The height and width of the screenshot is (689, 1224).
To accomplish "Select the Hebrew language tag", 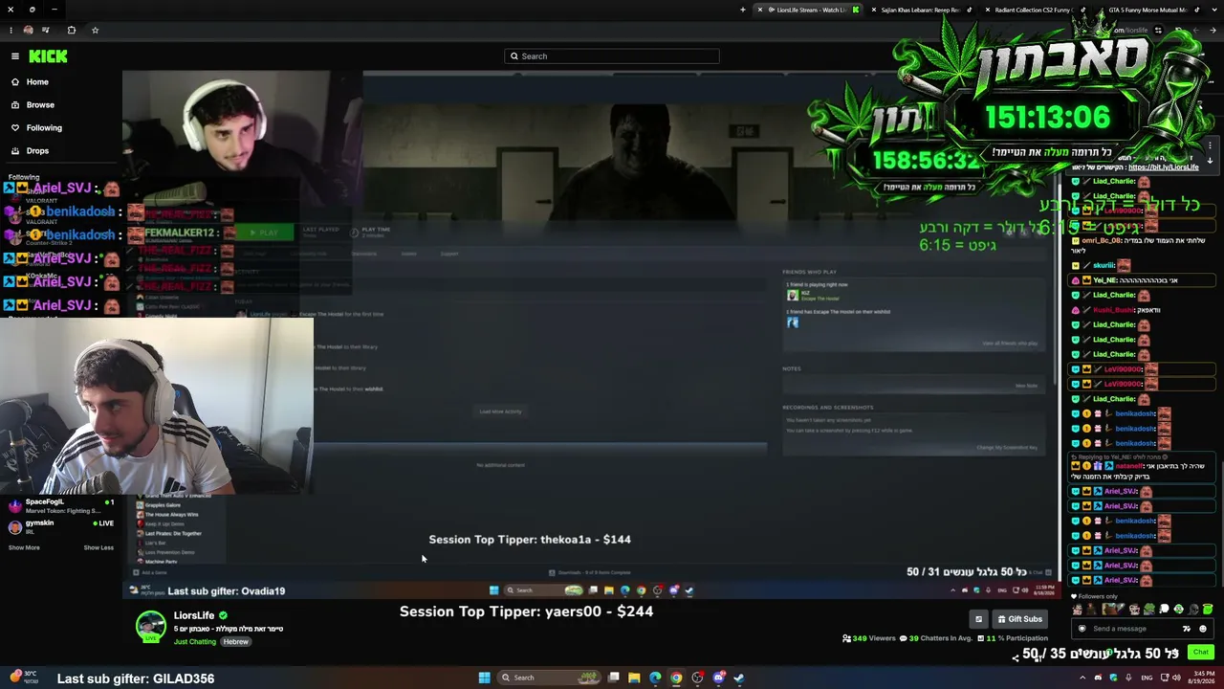I will (236, 641).
